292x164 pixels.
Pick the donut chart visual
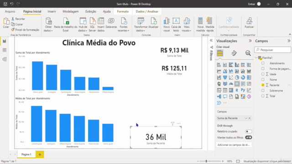coord(243,77)
